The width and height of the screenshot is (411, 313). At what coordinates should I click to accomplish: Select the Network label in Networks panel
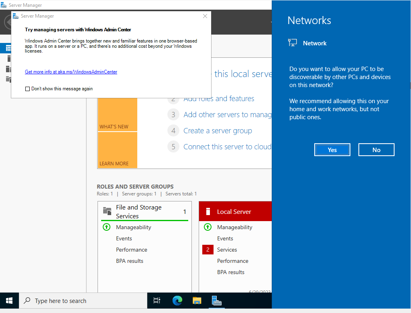[315, 43]
